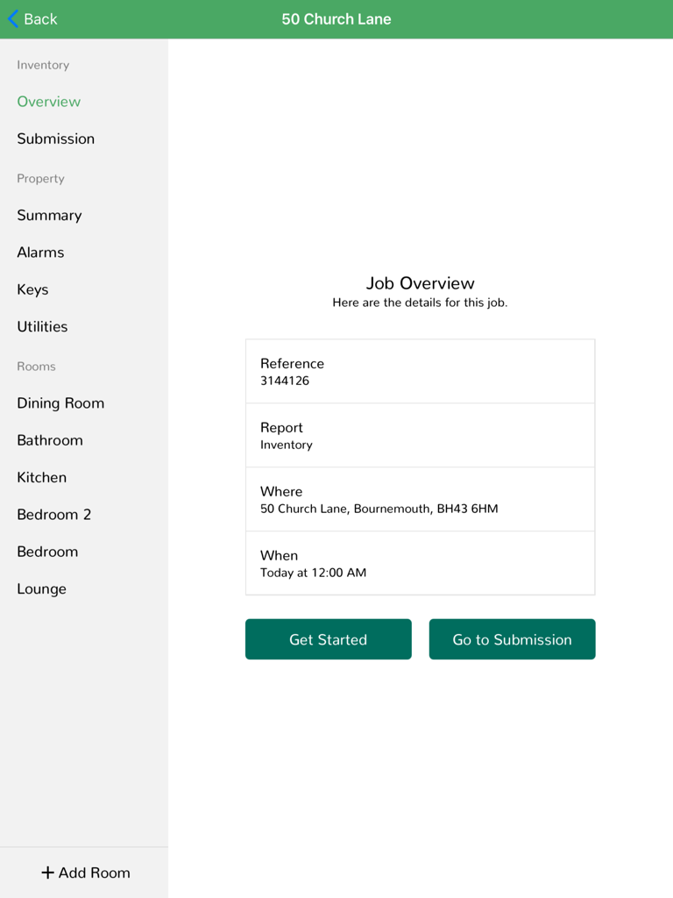Click the When Today at 12:00 AM row
The image size is (673, 898).
click(420, 563)
